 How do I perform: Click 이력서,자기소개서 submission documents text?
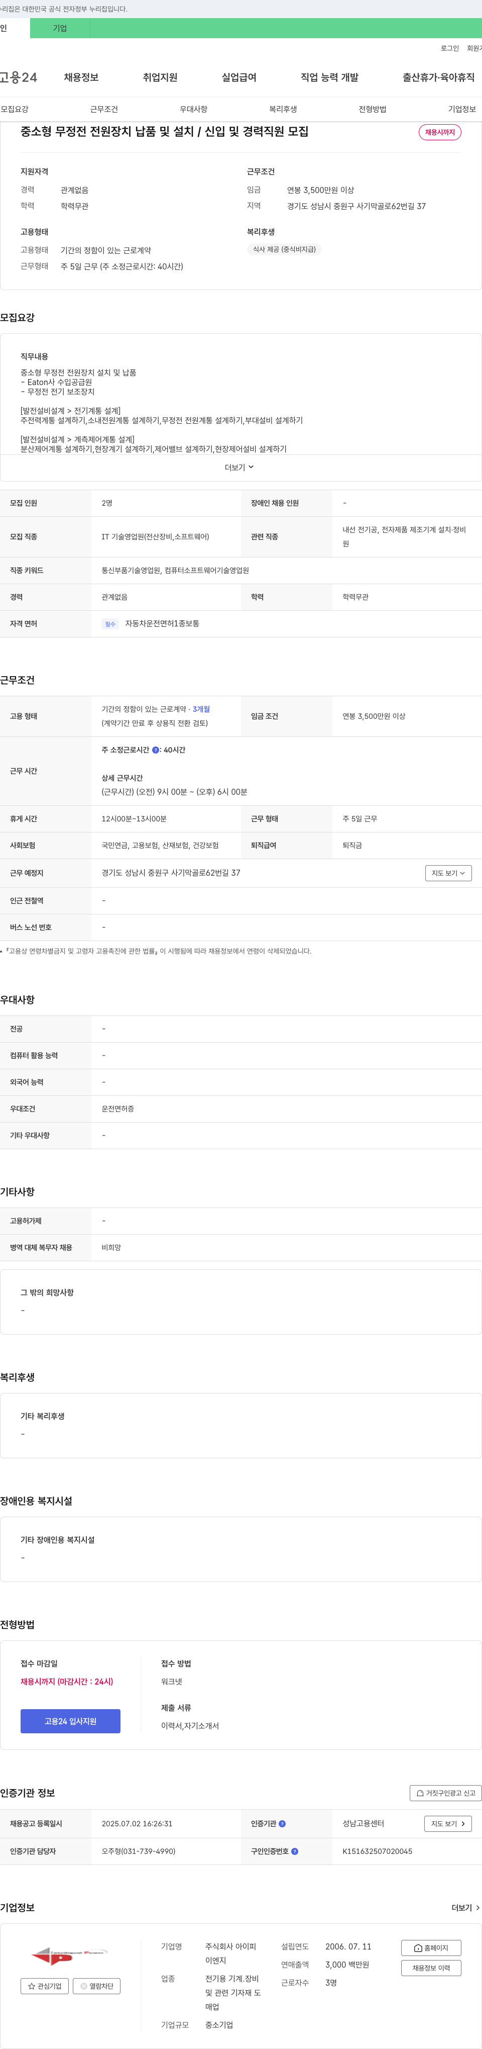pyautogui.click(x=190, y=1725)
